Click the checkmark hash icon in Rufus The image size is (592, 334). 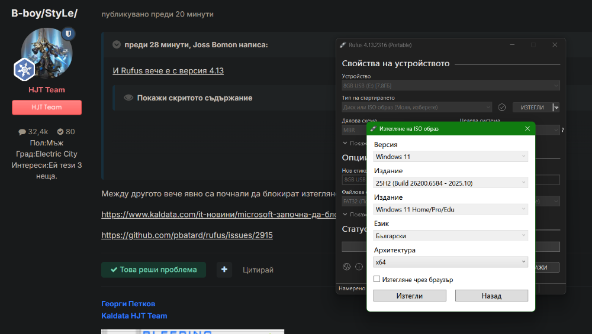pos(502,108)
